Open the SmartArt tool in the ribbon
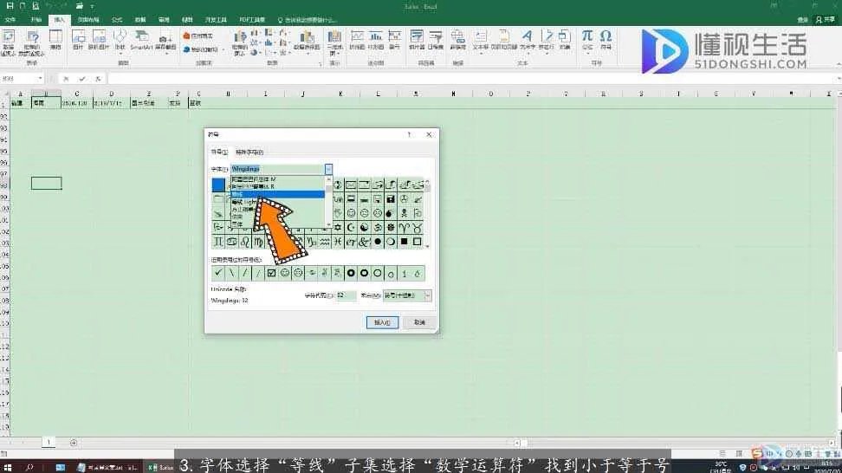The width and height of the screenshot is (842, 473). tap(141, 38)
